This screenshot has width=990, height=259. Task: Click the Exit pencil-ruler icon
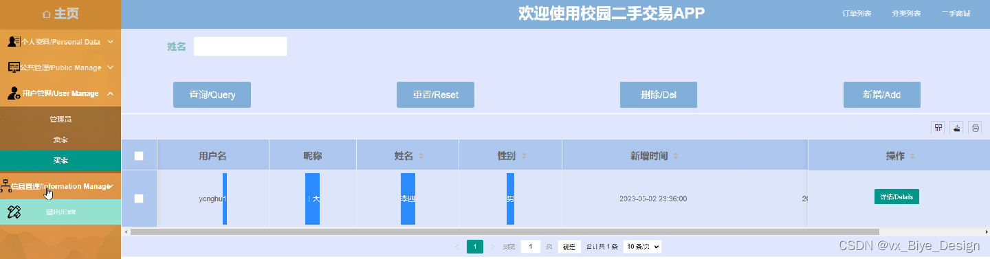[14, 212]
